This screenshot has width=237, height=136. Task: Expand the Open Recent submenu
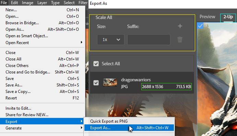coord(42,43)
